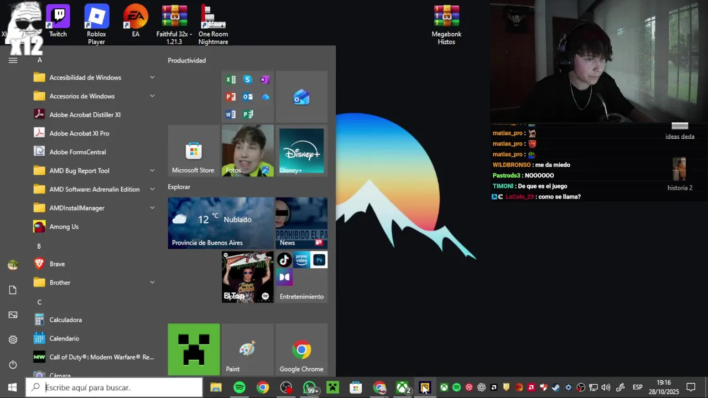This screenshot has height=398, width=708.
Task: Open volume control in the system tray
Action: pyautogui.click(x=606, y=387)
